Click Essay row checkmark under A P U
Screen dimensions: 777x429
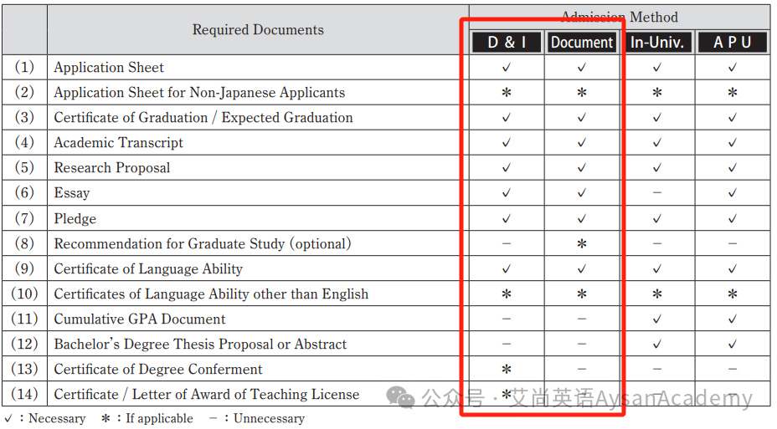pos(733,193)
